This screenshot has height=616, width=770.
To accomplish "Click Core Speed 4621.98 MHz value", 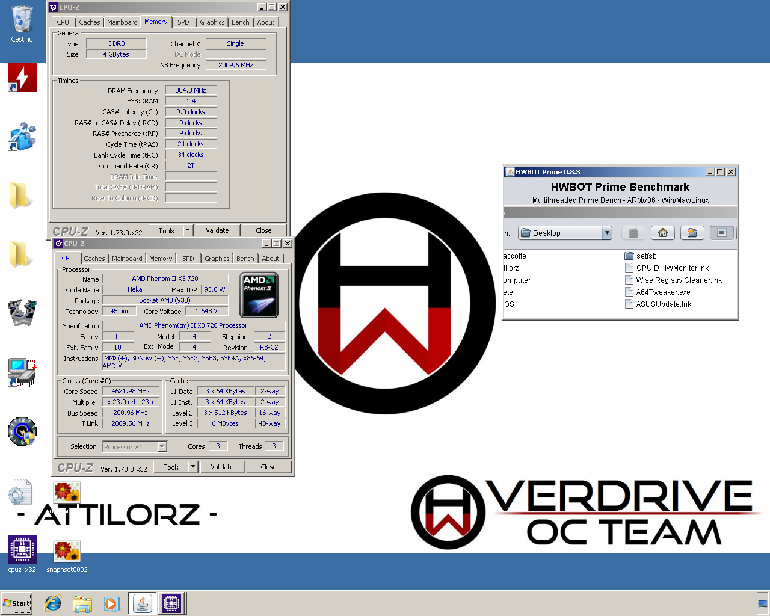I will (131, 391).
